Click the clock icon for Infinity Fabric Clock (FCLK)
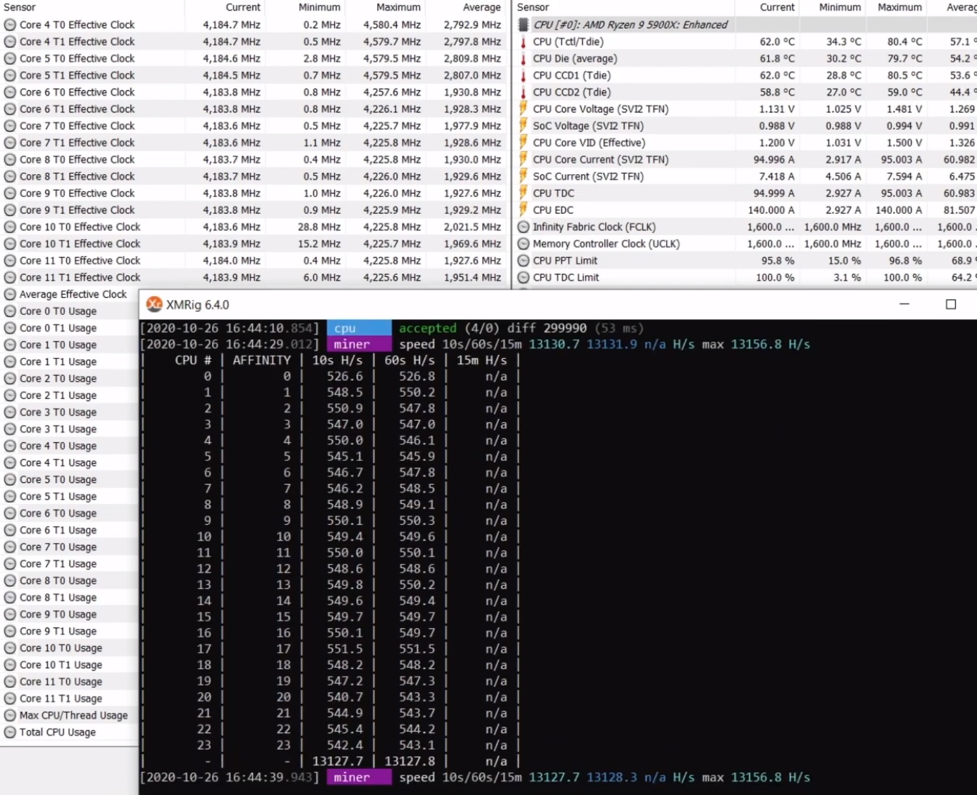The image size is (977, 795). click(524, 227)
